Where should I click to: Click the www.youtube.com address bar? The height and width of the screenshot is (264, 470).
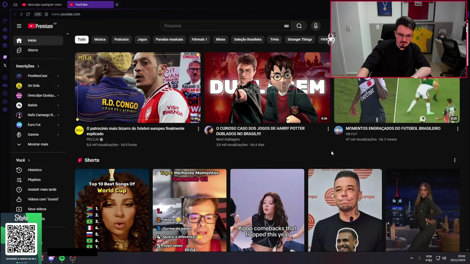pyautogui.click(x=66, y=14)
